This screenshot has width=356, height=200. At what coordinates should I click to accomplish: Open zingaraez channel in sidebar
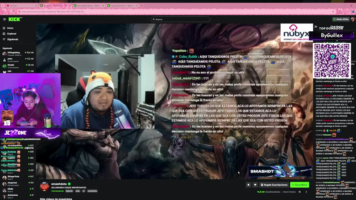pyautogui.click(x=18, y=184)
